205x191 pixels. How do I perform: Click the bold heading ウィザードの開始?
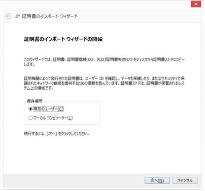click(84, 39)
